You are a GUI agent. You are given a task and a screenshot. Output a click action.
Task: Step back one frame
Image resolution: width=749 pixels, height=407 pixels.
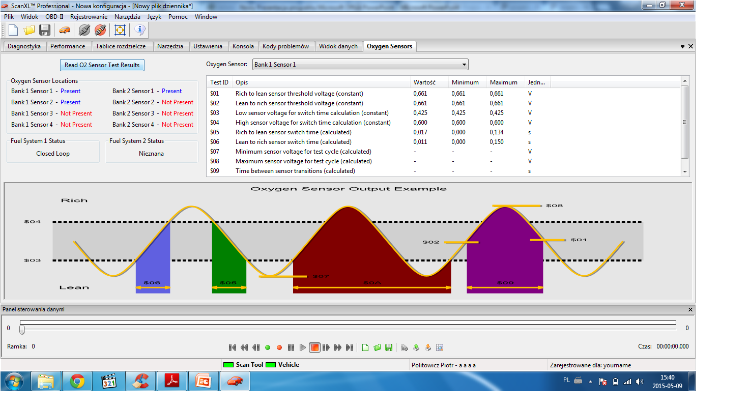pyautogui.click(x=256, y=347)
